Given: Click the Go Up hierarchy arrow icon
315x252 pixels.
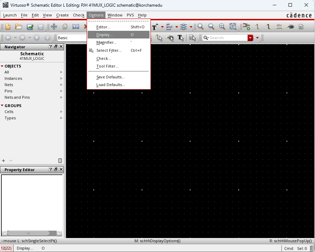Looking at the screenshot, I should [x=37, y=37].
